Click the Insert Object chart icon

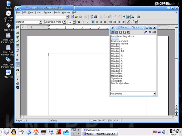(18, 37)
